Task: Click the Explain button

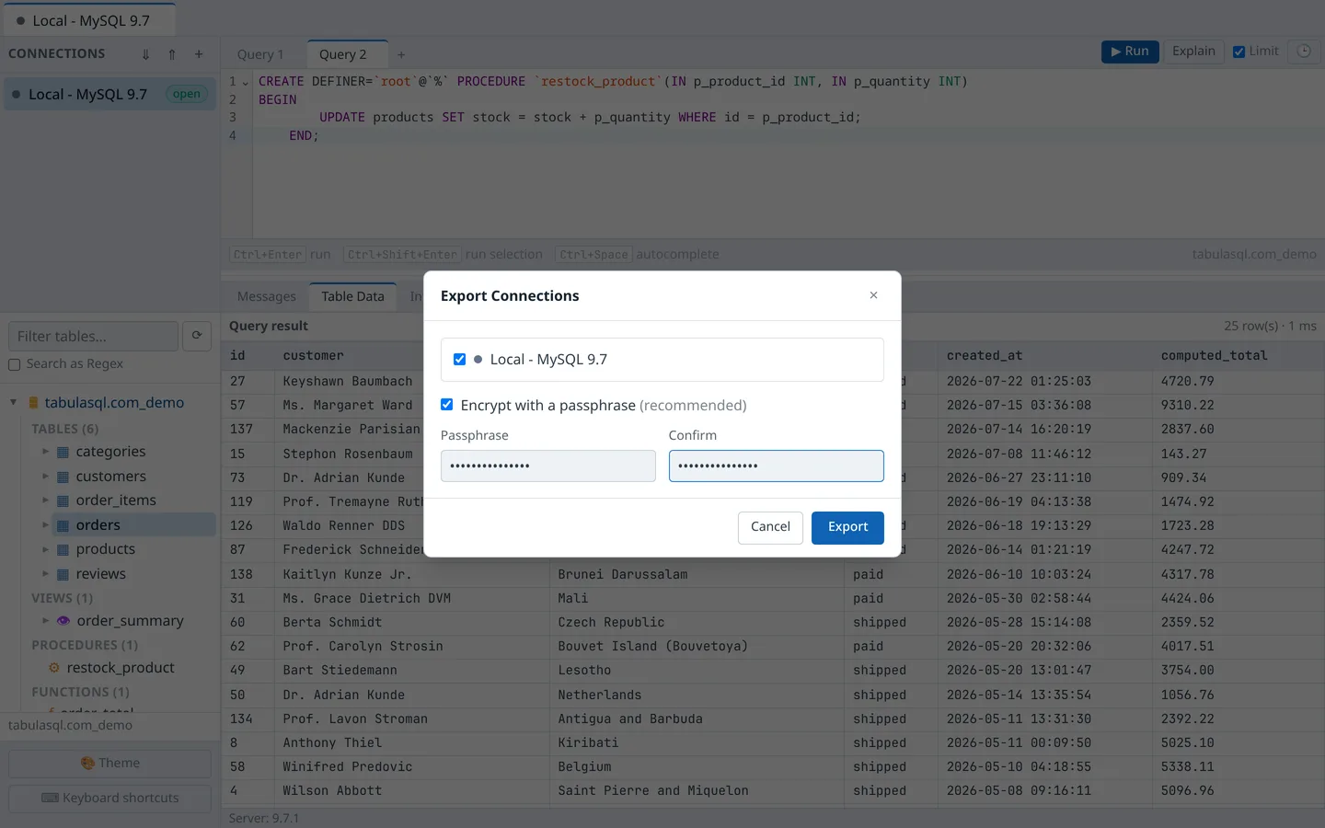Action: tap(1193, 52)
